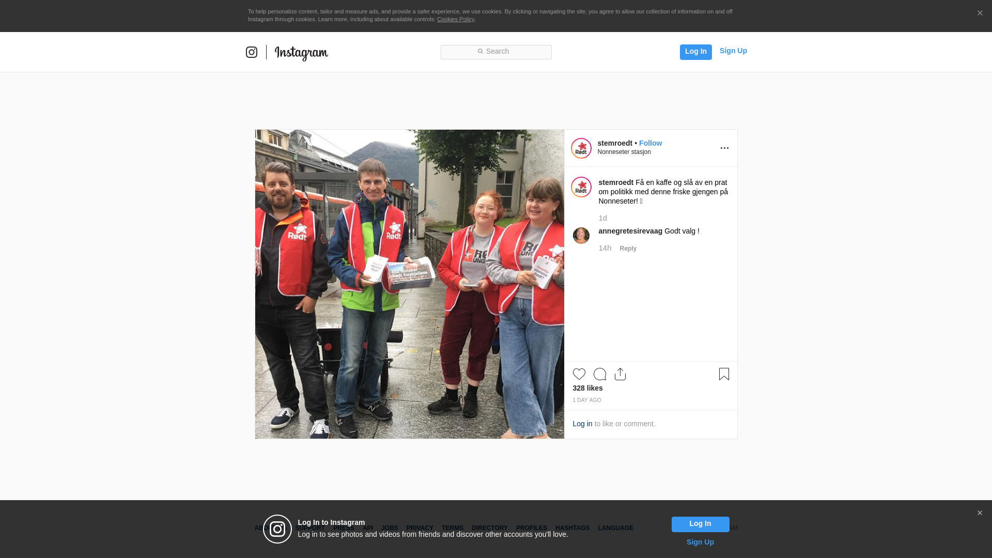
Task: Open the HASHTAGS footer link
Action: [572, 529]
